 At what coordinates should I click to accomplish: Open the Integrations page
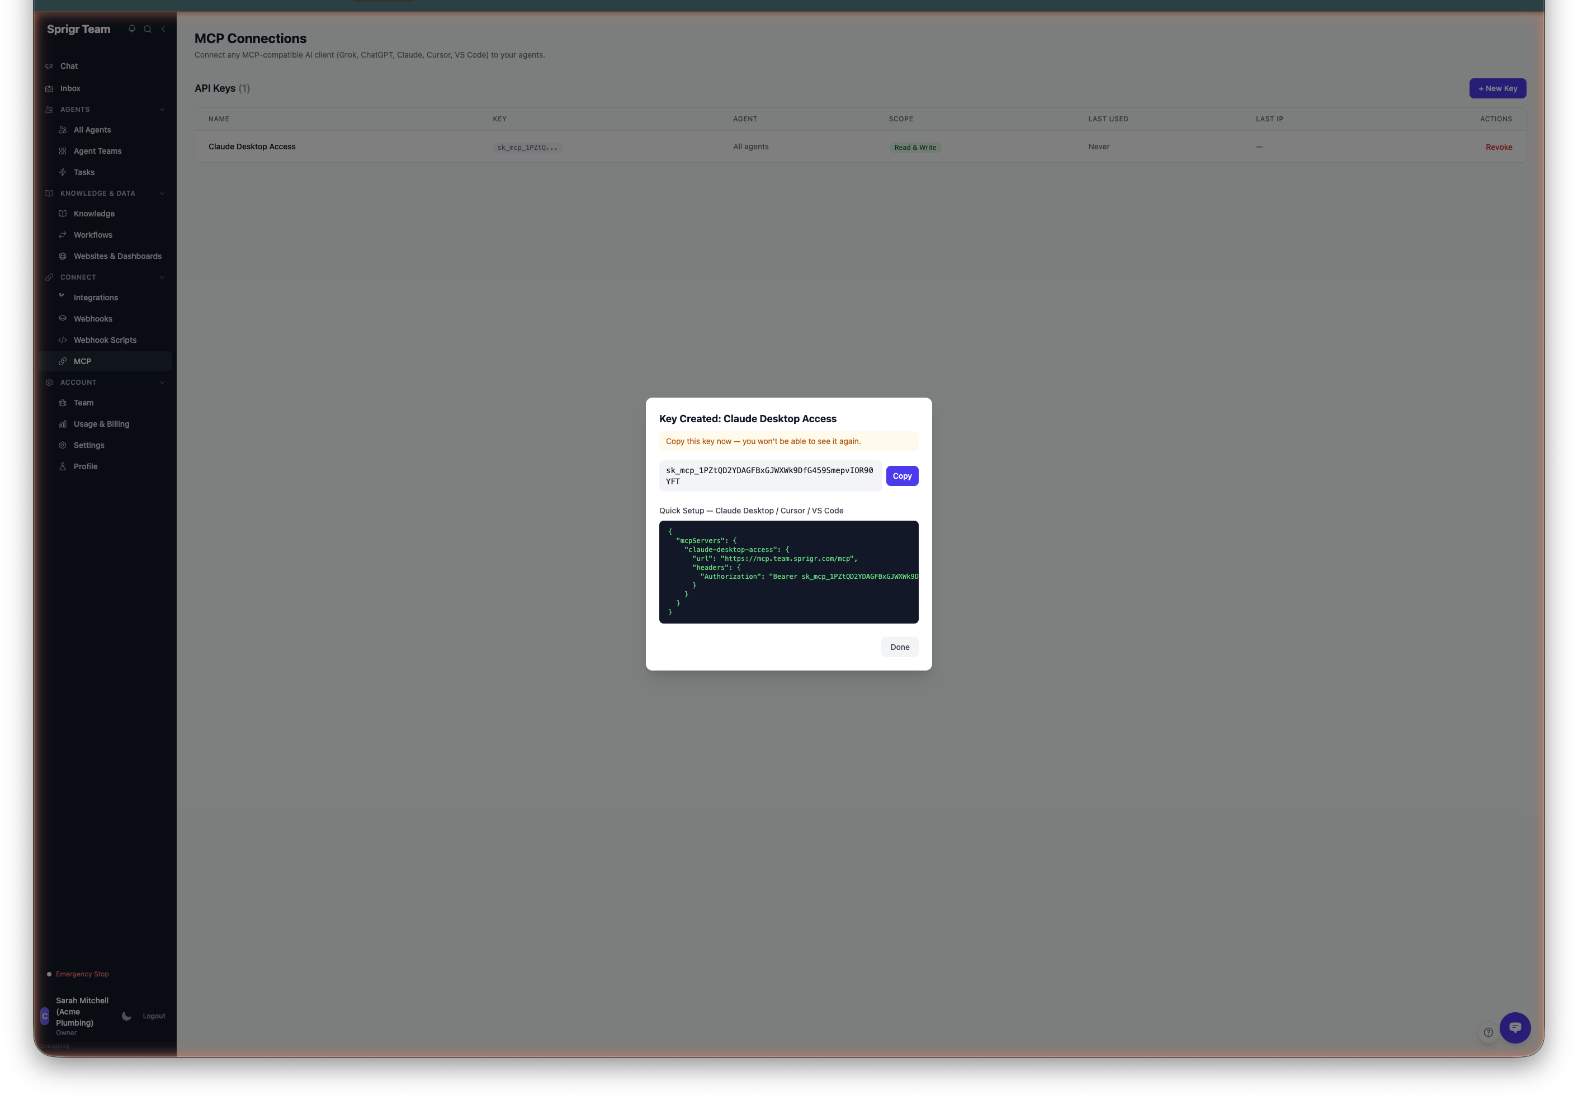(x=96, y=297)
